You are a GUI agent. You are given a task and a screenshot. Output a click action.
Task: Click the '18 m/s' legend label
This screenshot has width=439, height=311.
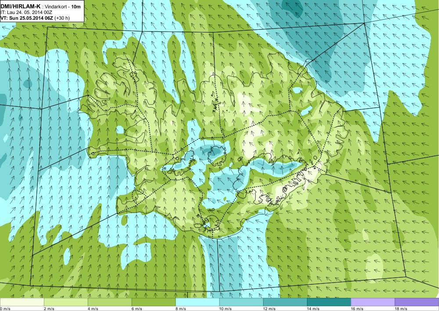[x=401, y=309]
